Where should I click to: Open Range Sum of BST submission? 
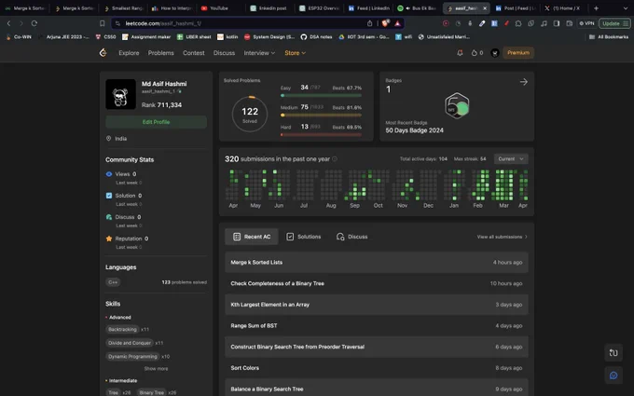point(377,326)
